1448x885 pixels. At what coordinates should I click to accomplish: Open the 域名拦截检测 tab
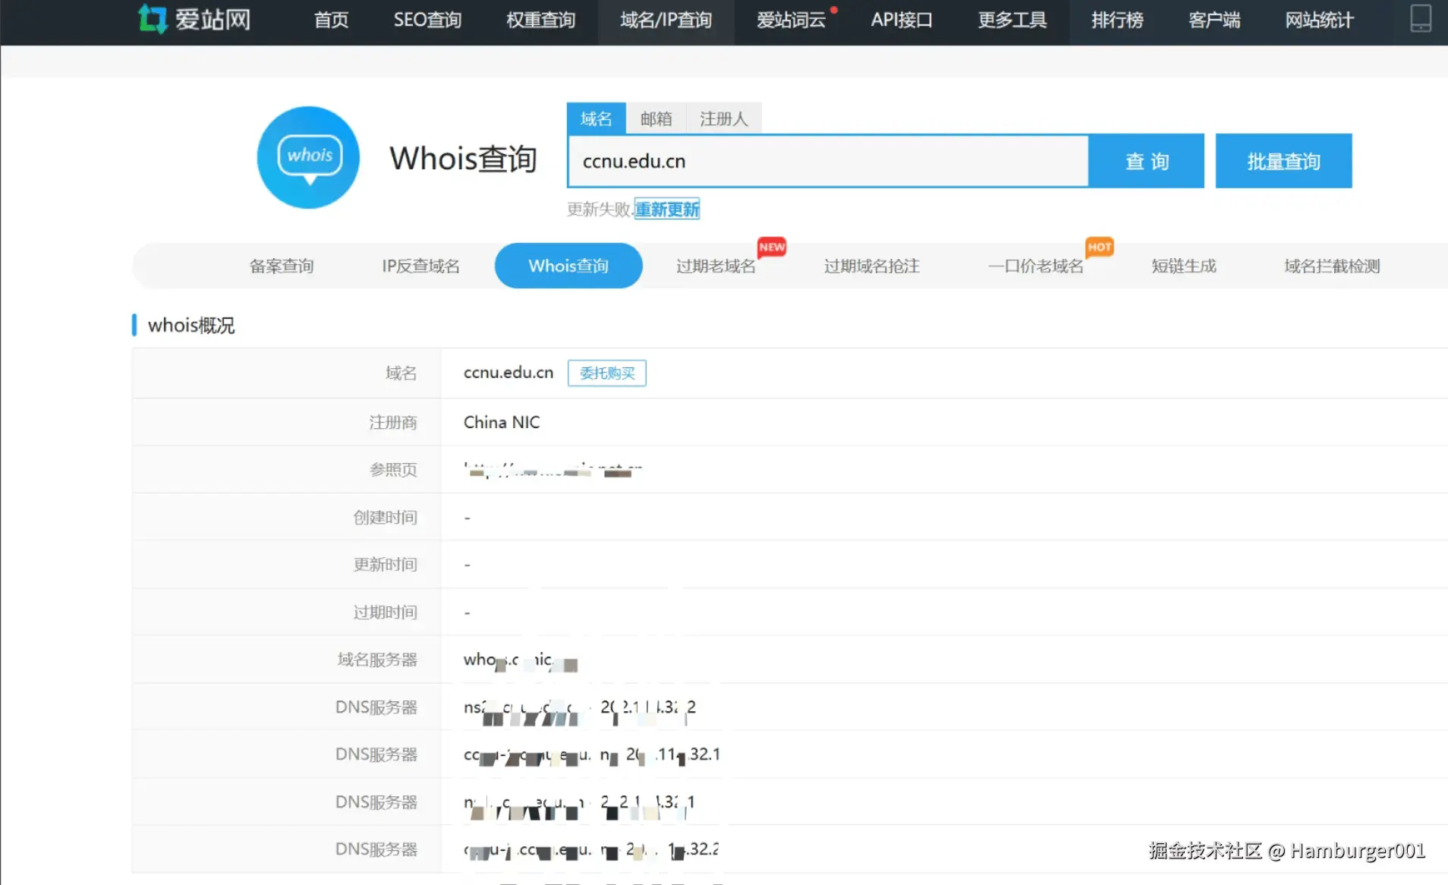pos(1332,266)
